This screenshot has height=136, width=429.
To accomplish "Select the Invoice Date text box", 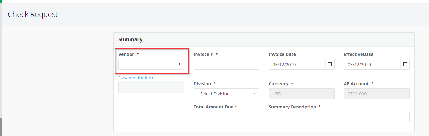I will tap(297, 64).
